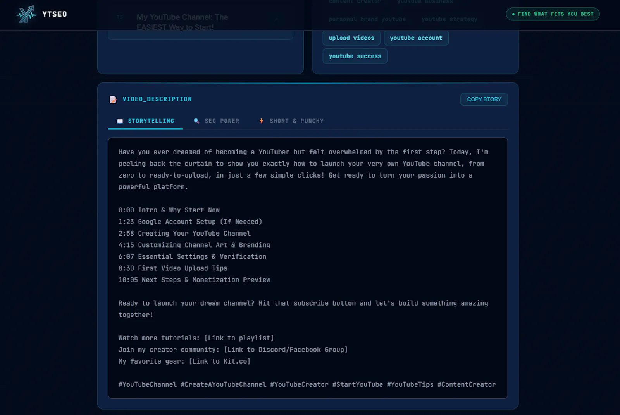Click the YTSEO logo icon
620x415 pixels.
tap(26, 14)
